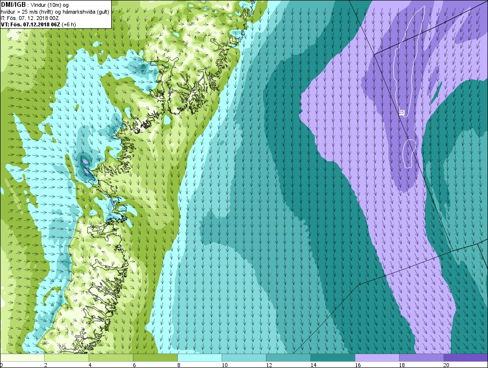Click the 16–18 m/s lavender swatch

[x=377, y=357]
